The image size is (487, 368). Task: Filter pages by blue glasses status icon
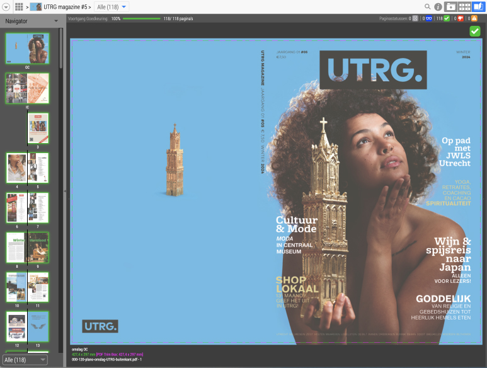(429, 19)
